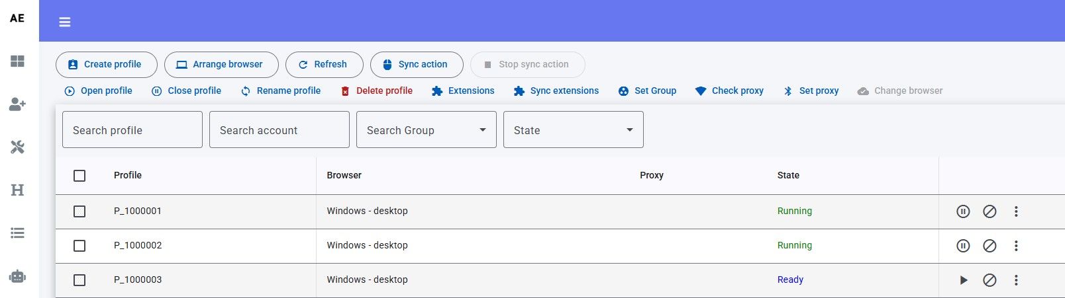Focus the Search profile field
Viewport: 1065px width, 298px height.
pos(132,130)
